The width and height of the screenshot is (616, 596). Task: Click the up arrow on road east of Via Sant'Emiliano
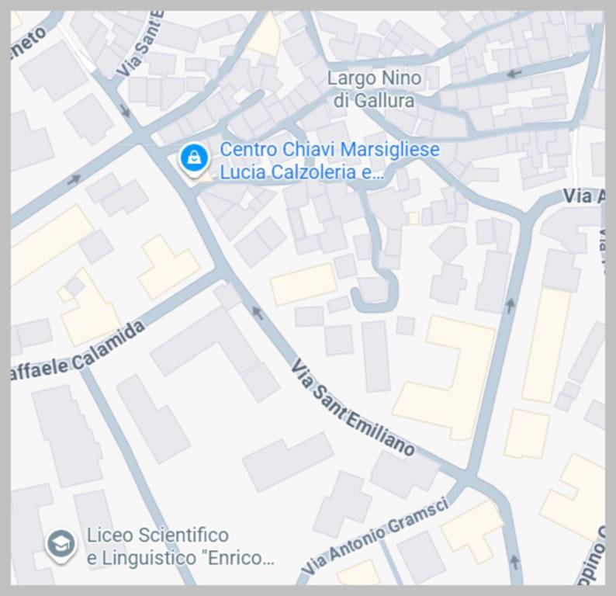(510, 305)
